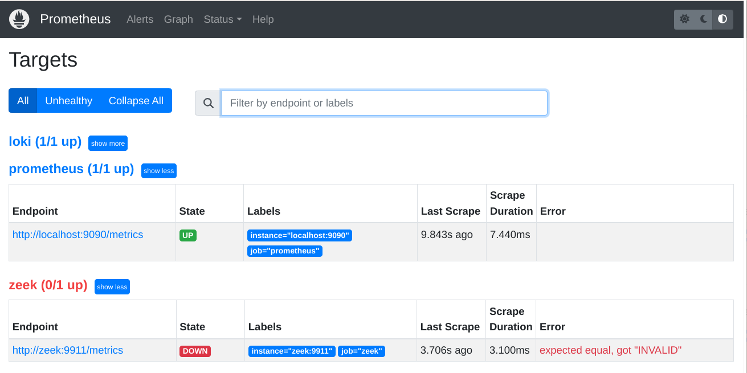This screenshot has height=373, width=747.
Task: Expand loki pool with show more
Action: (x=108, y=144)
